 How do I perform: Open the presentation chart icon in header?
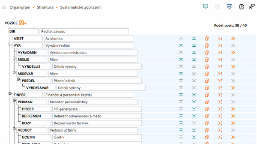pos(230,7)
